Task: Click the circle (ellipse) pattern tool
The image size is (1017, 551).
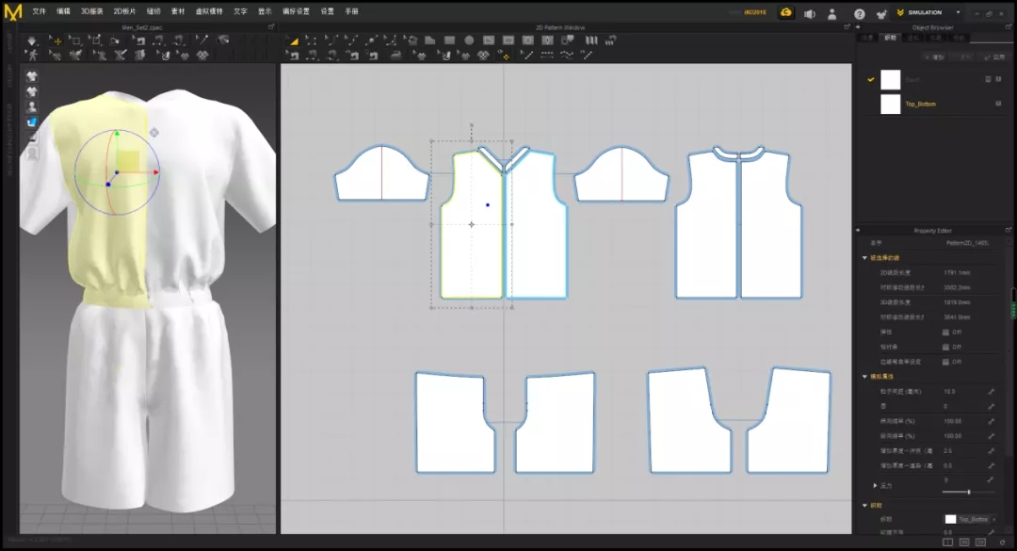Action: (x=469, y=41)
